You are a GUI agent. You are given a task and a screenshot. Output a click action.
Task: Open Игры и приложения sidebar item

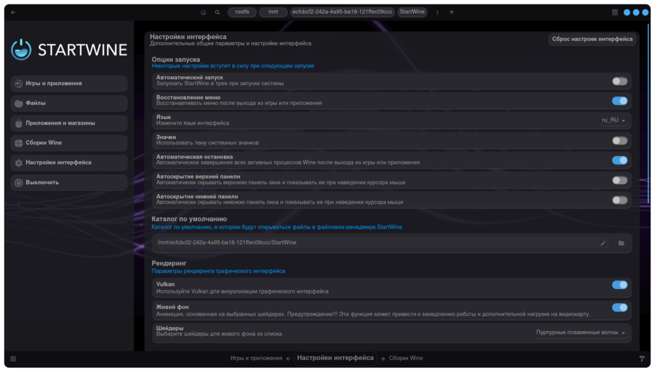coord(69,84)
